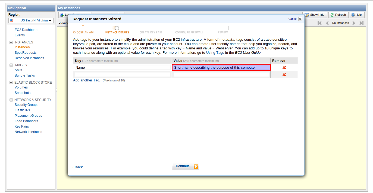Open Spot Requests
The width and height of the screenshot is (373, 193).
[x=26, y=53]
